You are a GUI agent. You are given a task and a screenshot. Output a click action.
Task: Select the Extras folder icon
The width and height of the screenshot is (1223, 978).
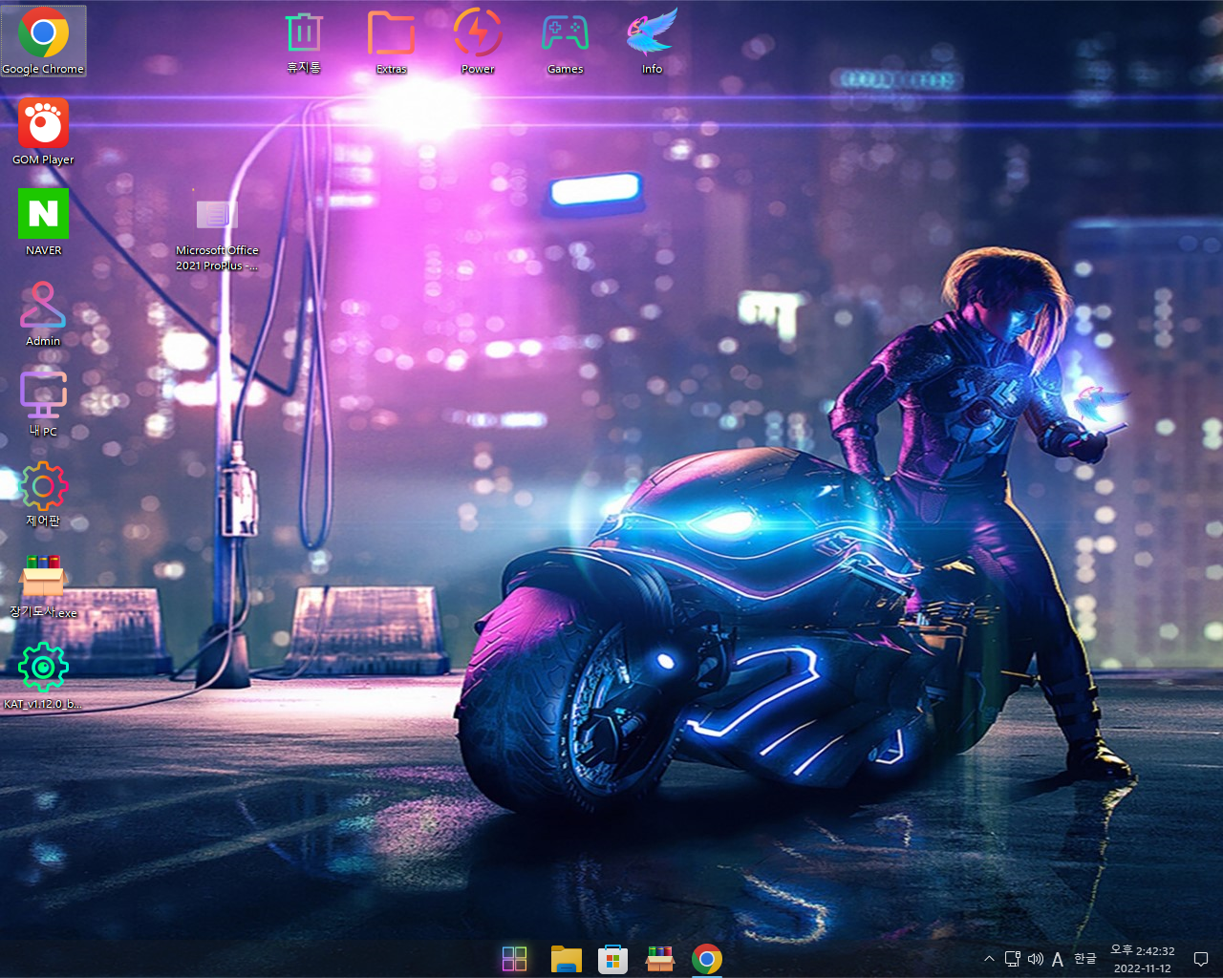coord(391,41)
